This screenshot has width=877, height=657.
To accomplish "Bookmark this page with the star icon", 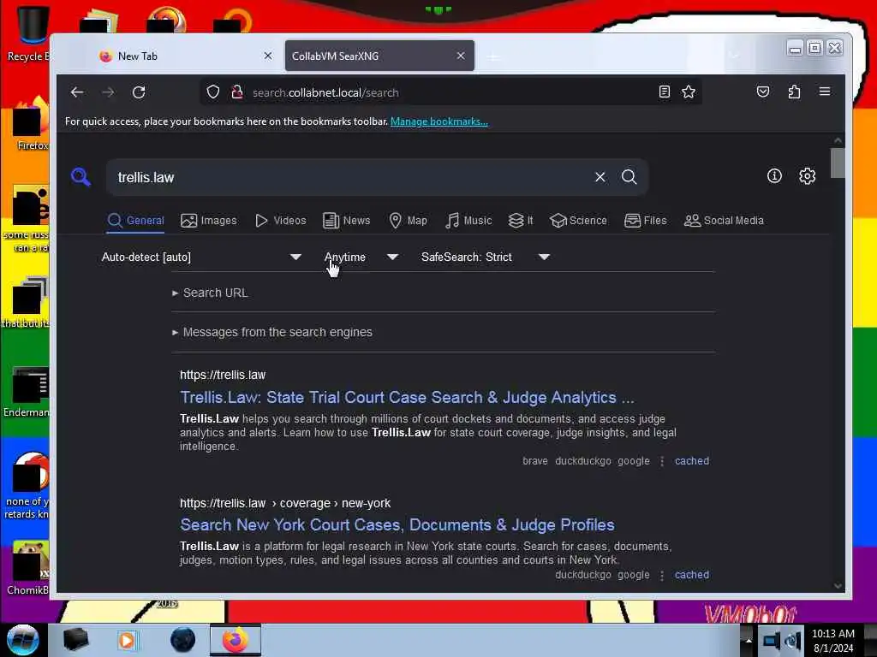I will [689, 92].
